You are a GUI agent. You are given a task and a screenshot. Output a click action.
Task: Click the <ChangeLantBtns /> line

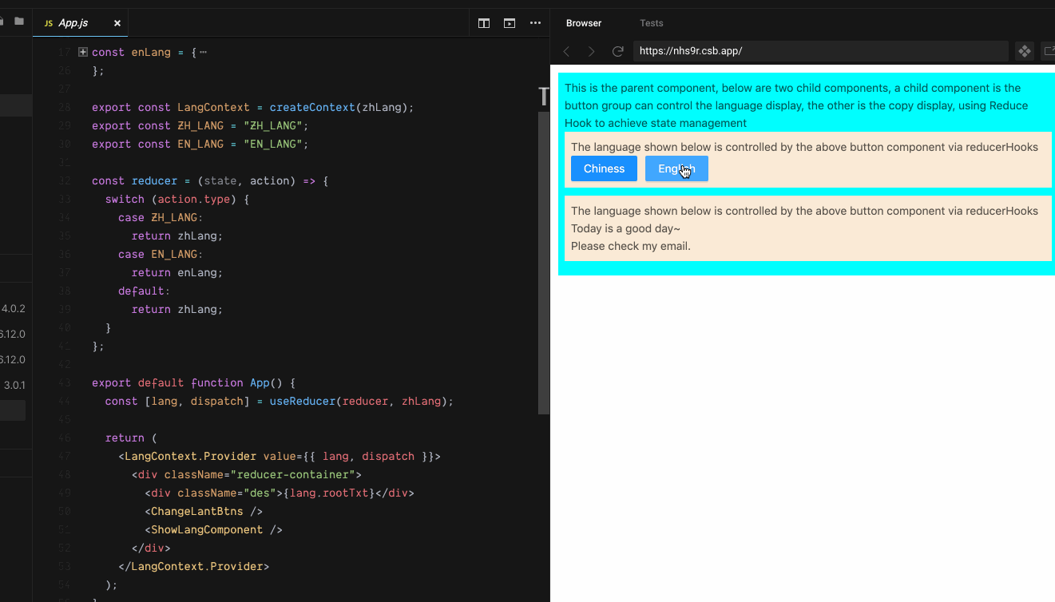204,511
